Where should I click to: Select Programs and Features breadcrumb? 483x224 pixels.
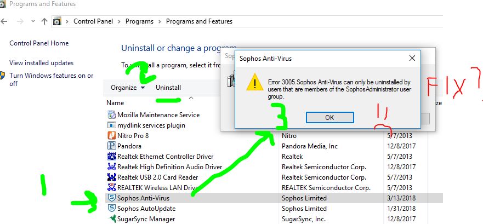click(200, 21)
